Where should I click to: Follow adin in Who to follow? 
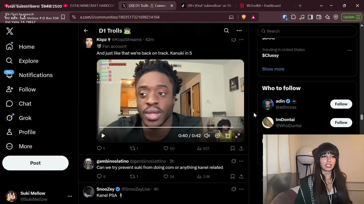click(341, 104)
